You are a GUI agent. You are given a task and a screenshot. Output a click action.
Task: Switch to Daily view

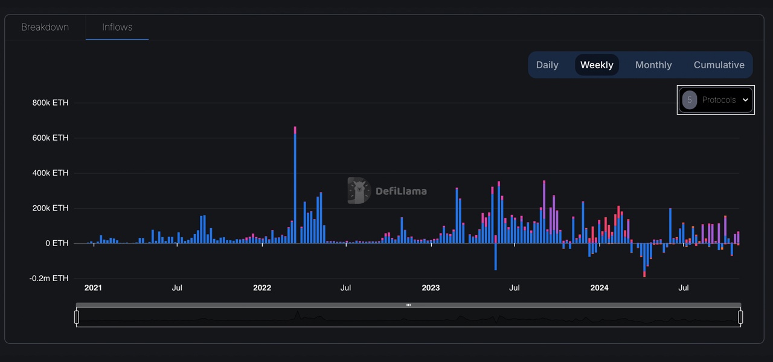(547, 65)
